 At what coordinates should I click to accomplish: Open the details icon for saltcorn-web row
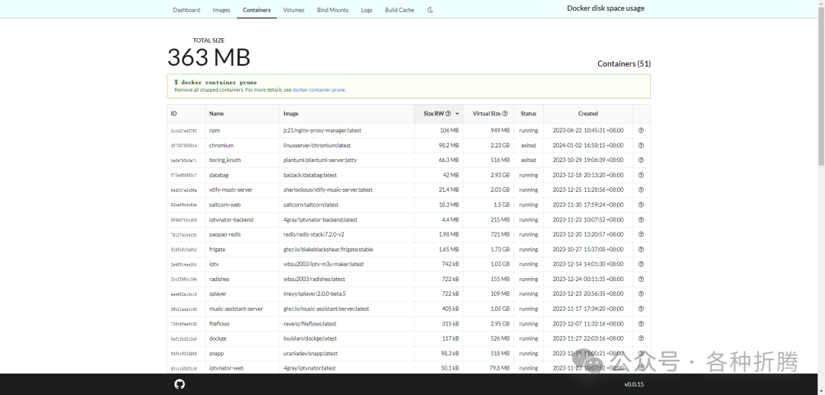pos(641,205)
